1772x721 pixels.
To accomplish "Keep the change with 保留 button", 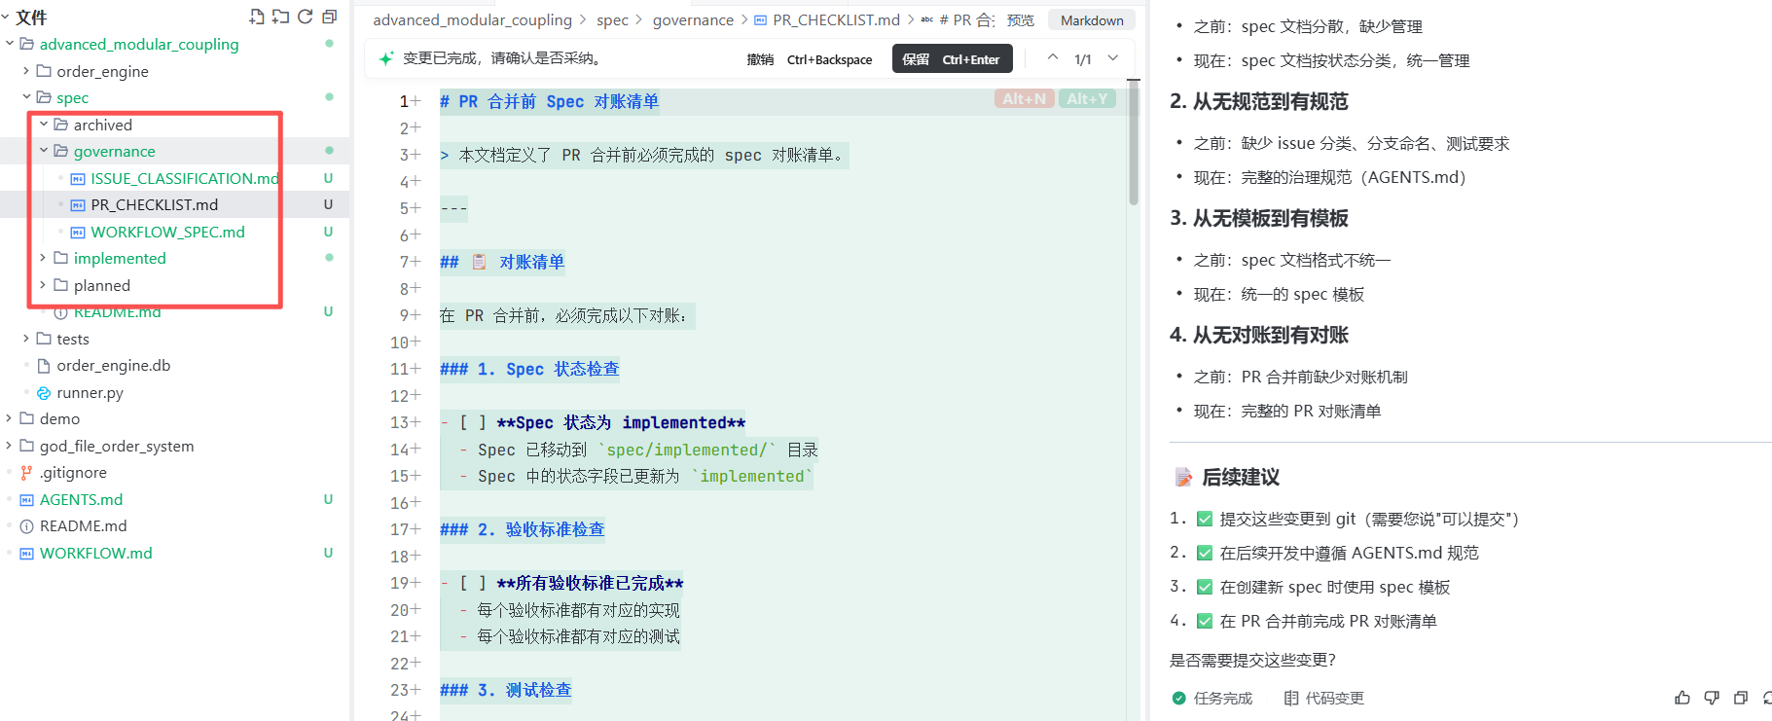I will coord(952,59).
